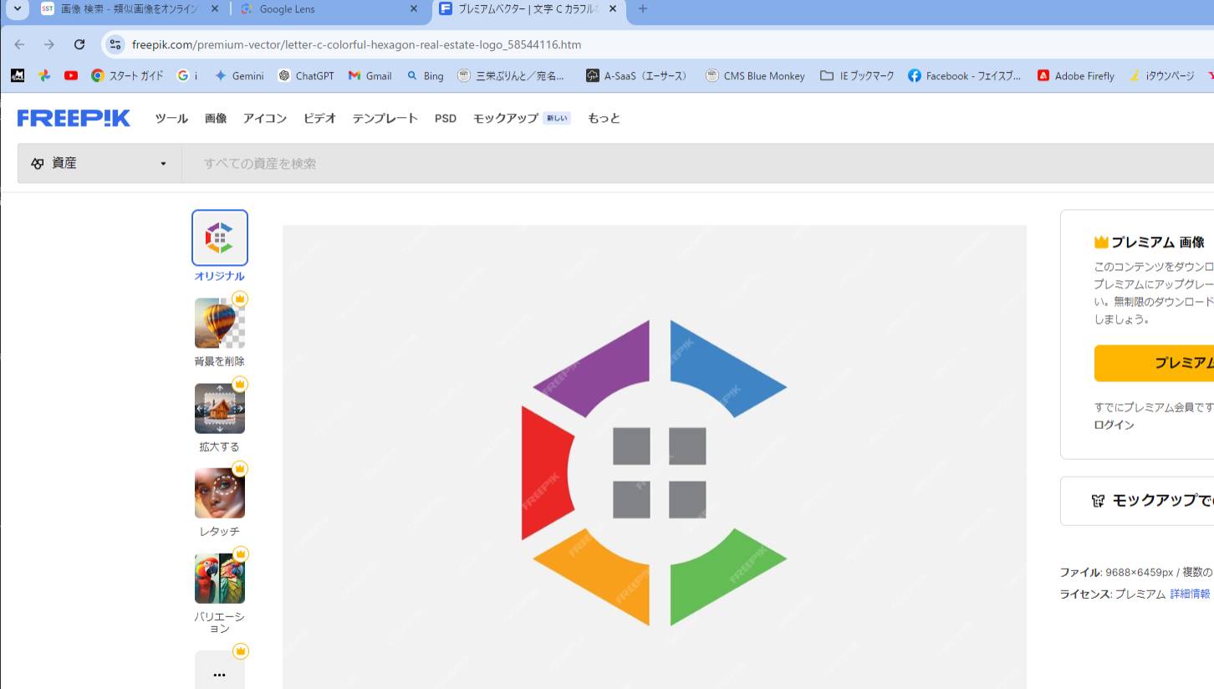Open the Google Photos pinwheel bookmark
The height and width of the screenshot is (689, 1214).
pyautogui.click(x=44, y=75)
